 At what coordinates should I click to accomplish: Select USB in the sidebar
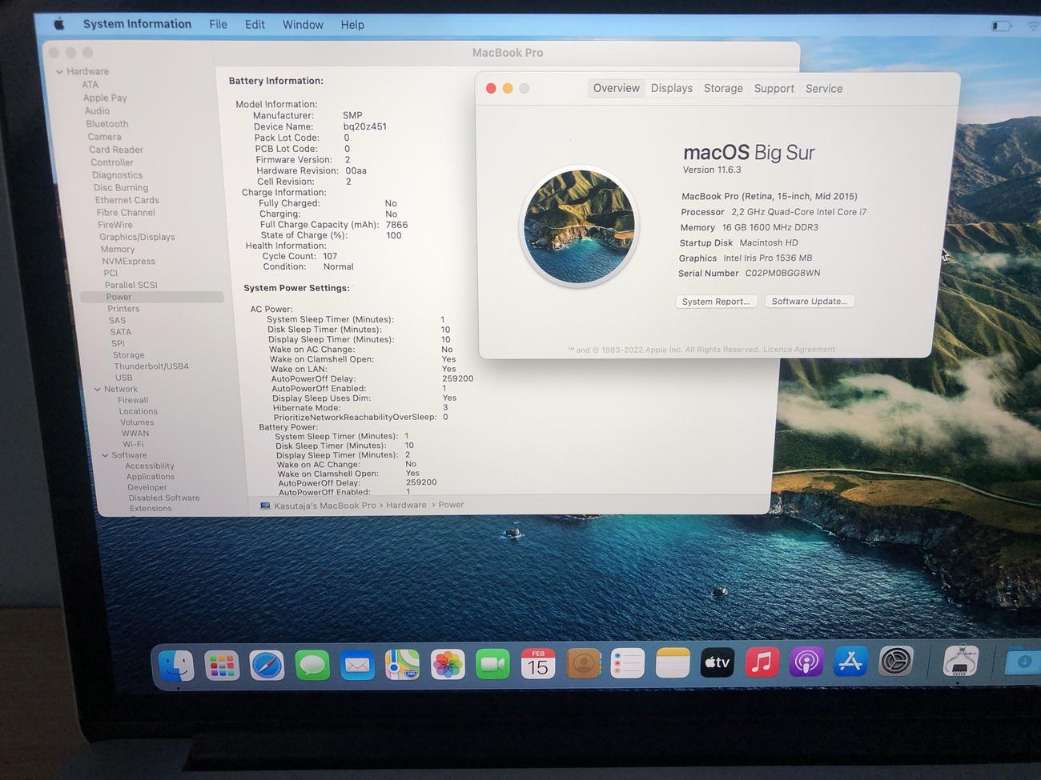tap(123, 378)
